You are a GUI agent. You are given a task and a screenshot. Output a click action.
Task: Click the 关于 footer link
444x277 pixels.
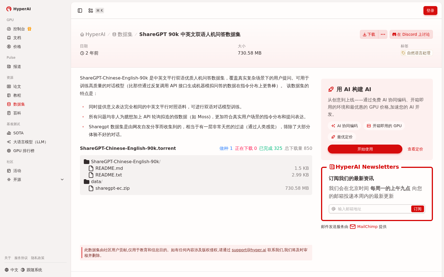click(8, 258)
